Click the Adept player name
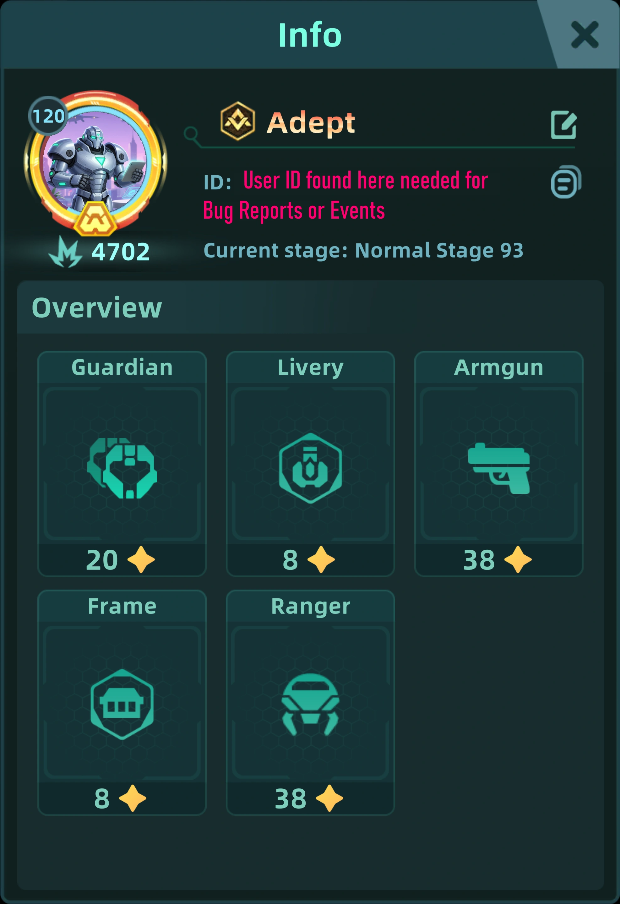The image size is (620, 904). tap(311, 123)
